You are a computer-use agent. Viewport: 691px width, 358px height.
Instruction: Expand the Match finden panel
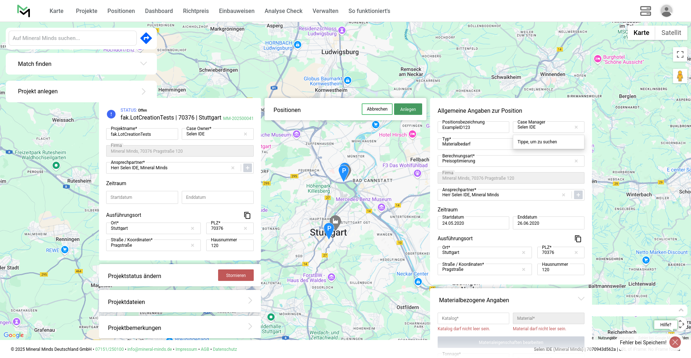pos(143,64)
